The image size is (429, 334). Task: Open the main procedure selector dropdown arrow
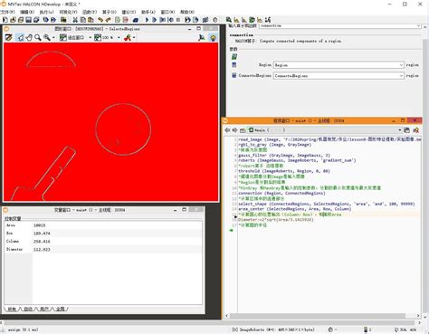(x=400, y=130)
